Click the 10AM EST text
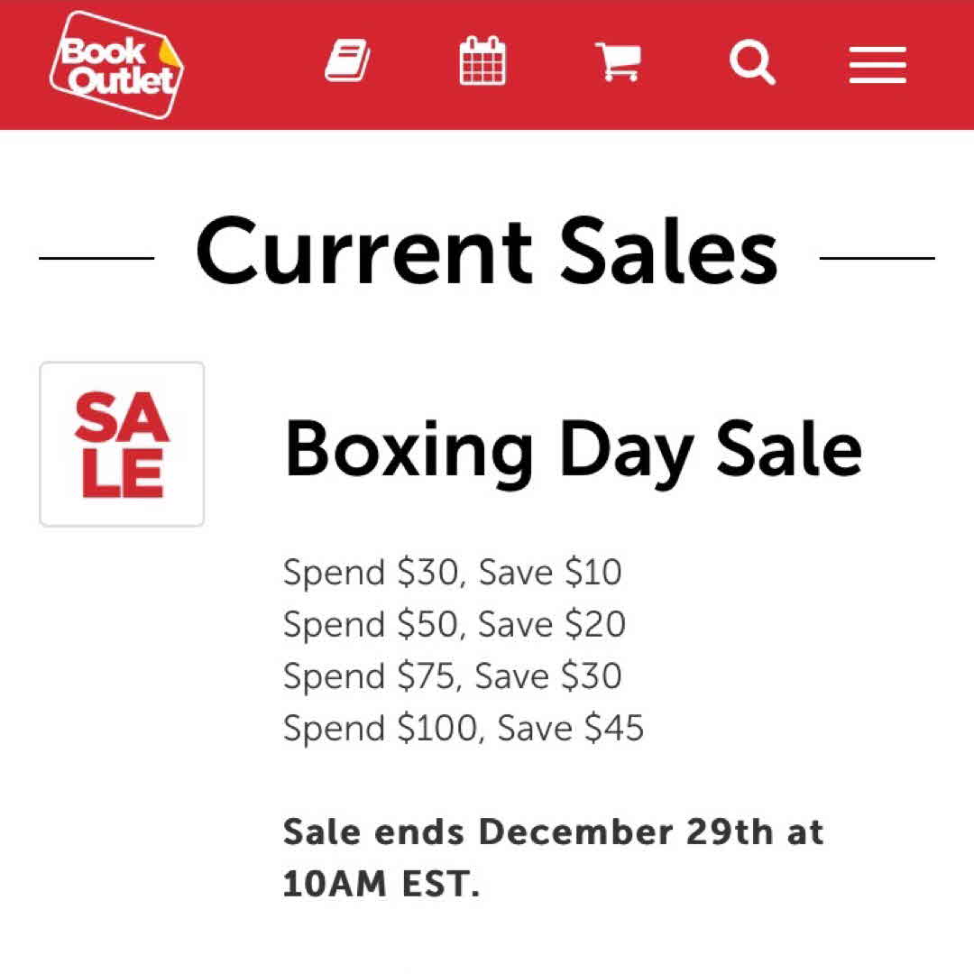 [381, 885]
